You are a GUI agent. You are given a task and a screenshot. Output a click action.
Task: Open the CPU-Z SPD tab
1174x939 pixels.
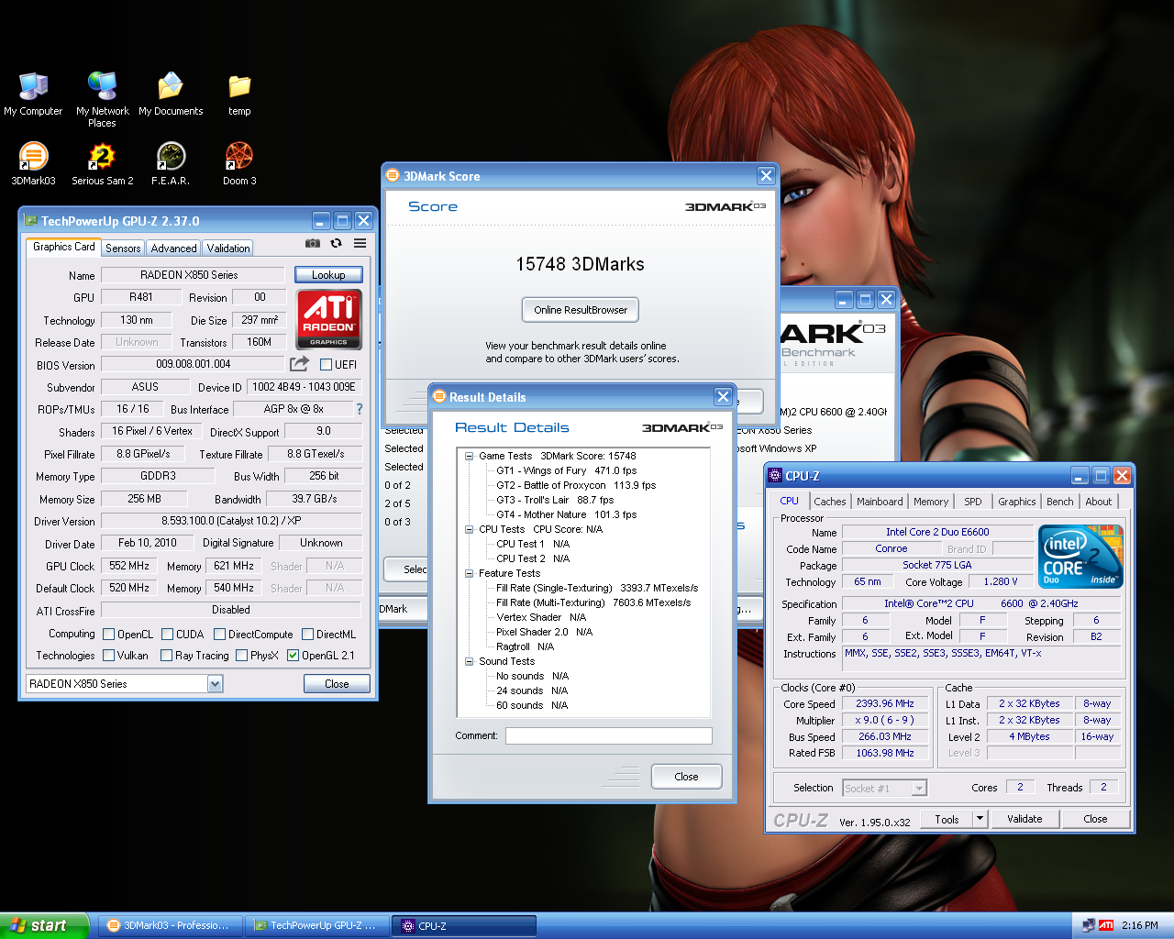click(x=973, y=502)
